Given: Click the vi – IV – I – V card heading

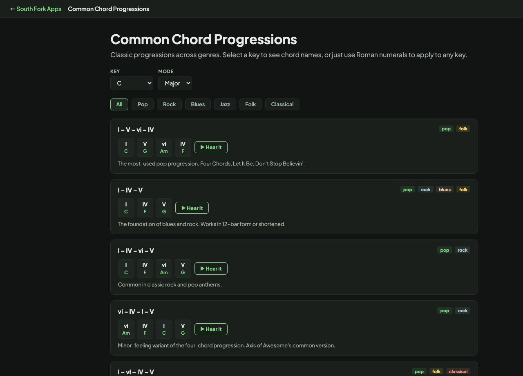Looking at the screenshot, I should pyautogui.click(x=136, y=311).
